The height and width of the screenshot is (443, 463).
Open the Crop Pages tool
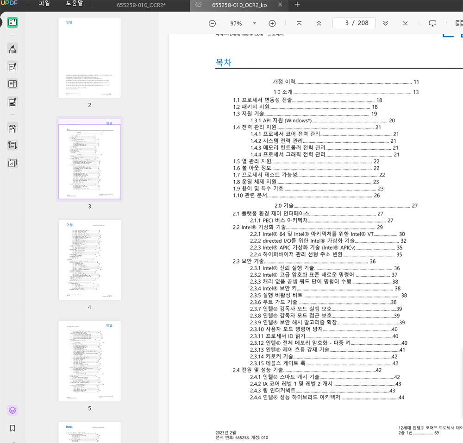[x=13, y=145]
